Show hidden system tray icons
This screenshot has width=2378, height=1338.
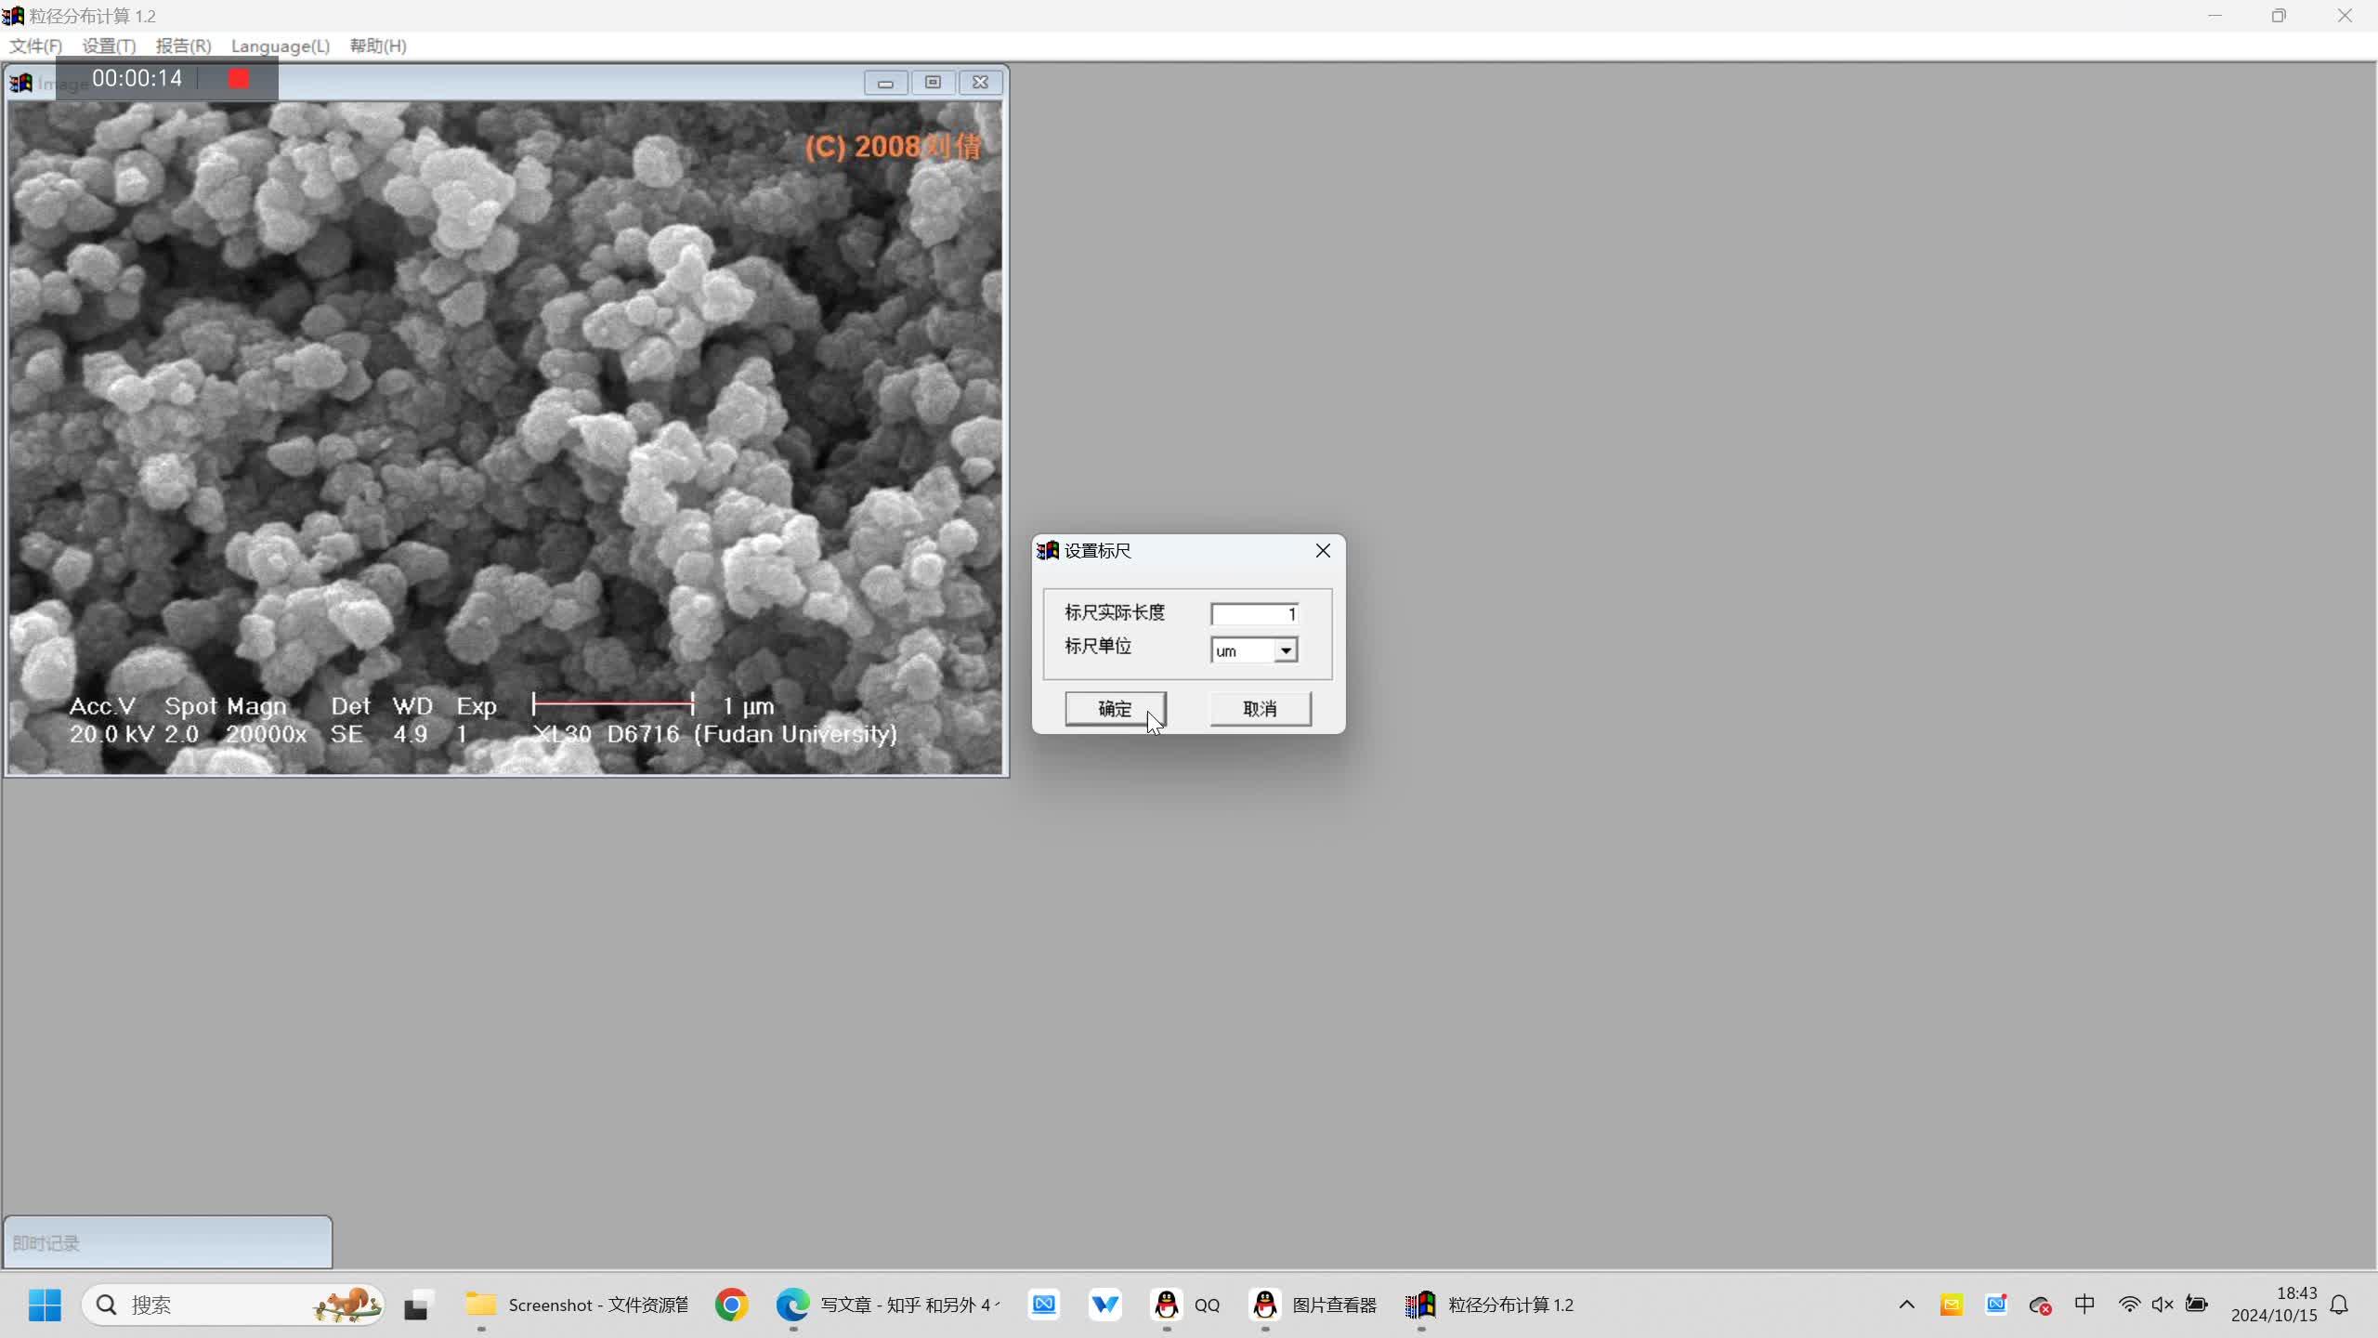(1906, 1305)
